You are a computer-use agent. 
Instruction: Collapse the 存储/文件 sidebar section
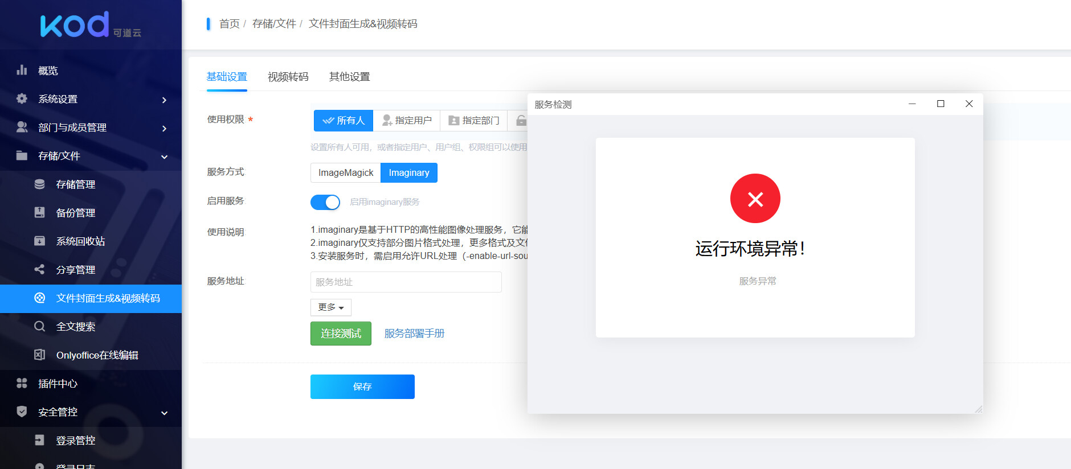point(164,157)
